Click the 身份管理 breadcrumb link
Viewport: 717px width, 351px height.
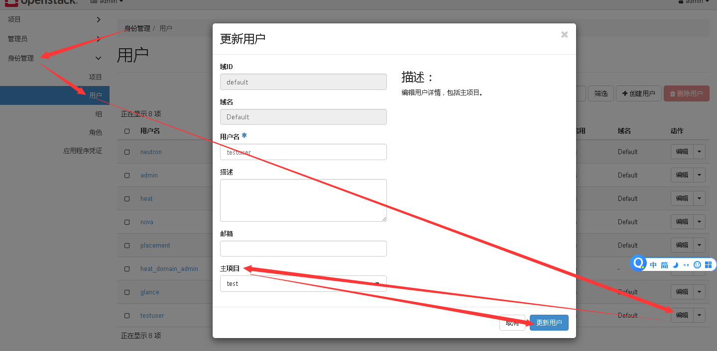[137, 28]
